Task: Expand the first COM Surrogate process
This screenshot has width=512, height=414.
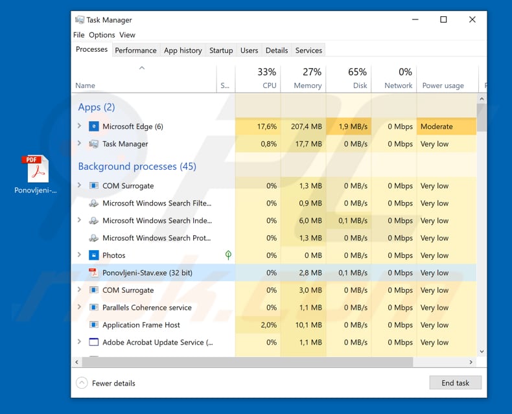Action: point(79,185)
